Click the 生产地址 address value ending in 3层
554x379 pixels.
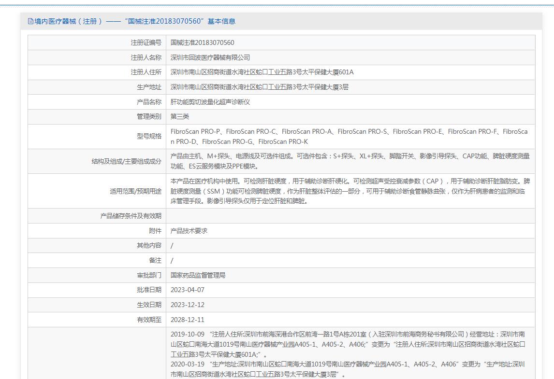(x=260, y=87)
